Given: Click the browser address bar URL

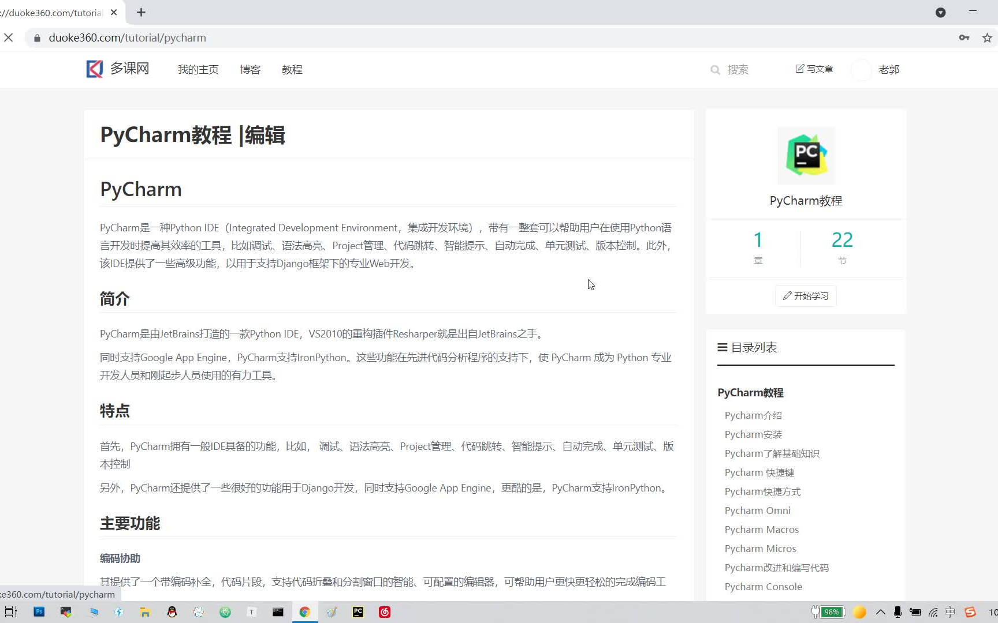Looking at the screenshot, I should (127, 37).
